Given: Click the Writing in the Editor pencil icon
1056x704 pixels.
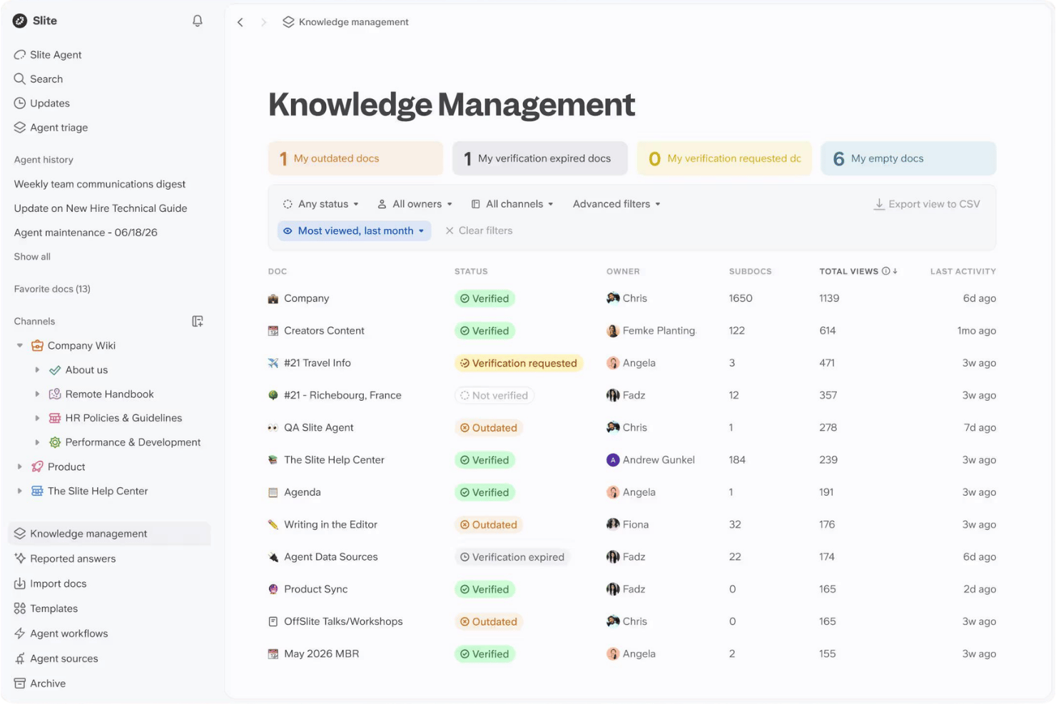Looking at the screenshot, I should pyautogui.click(x=273, y=524).
